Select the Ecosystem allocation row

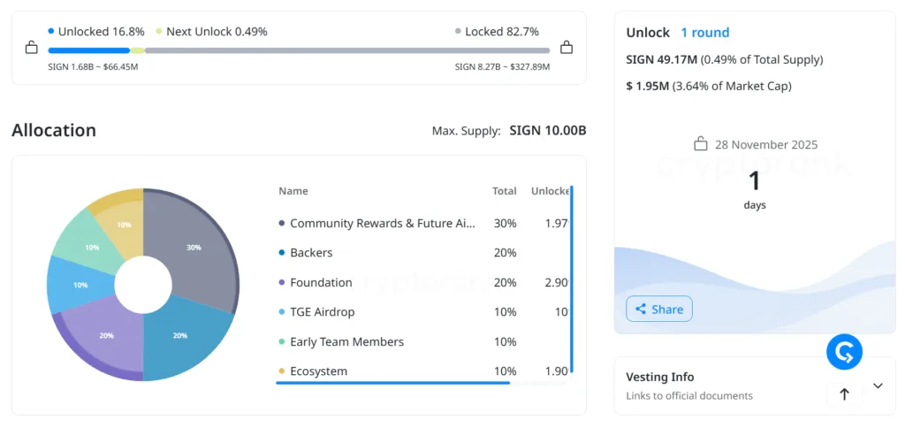(x=423, y=371)
